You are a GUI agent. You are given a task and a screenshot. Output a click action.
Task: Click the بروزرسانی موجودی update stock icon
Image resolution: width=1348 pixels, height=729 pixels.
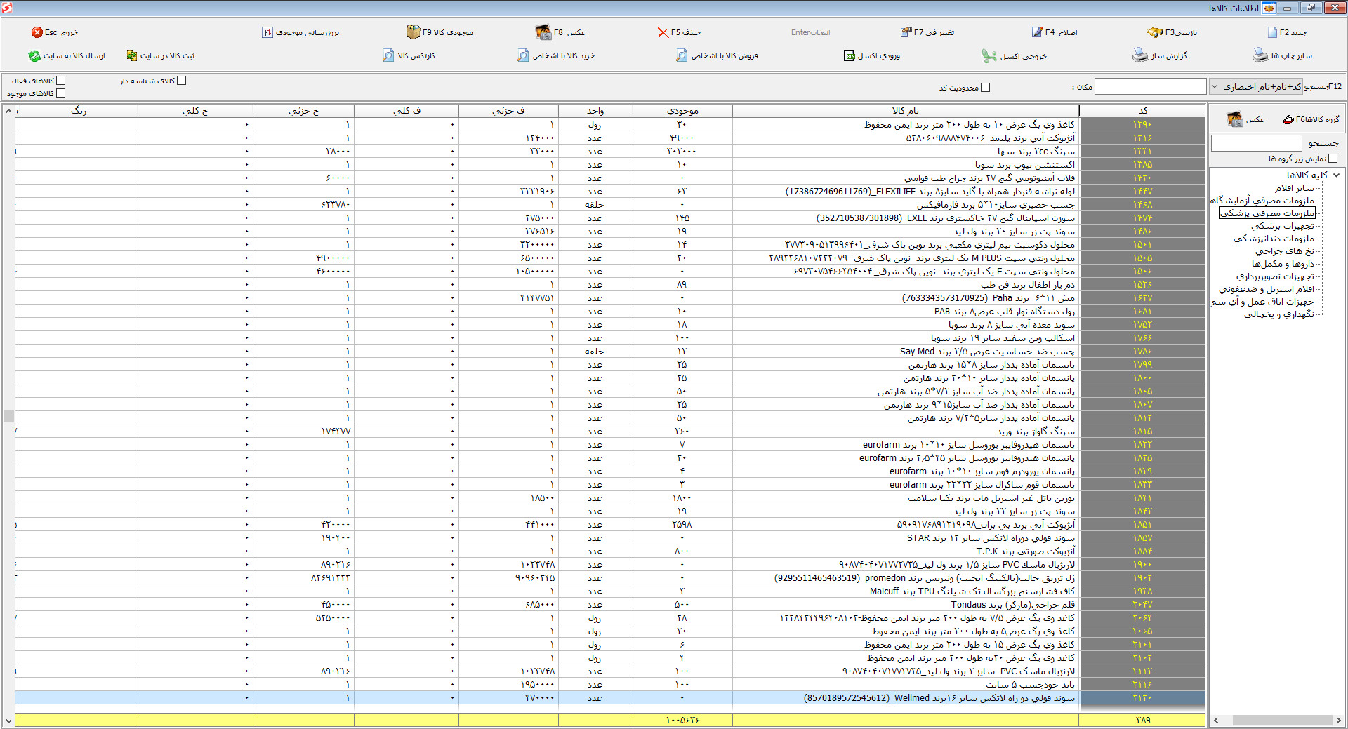[x=267, y=32]
